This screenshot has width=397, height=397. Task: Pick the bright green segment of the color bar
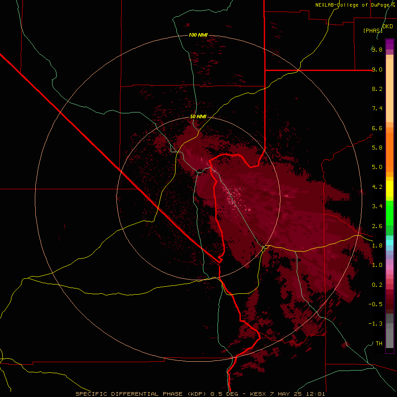pyautogui.click(x=390, y=213)
